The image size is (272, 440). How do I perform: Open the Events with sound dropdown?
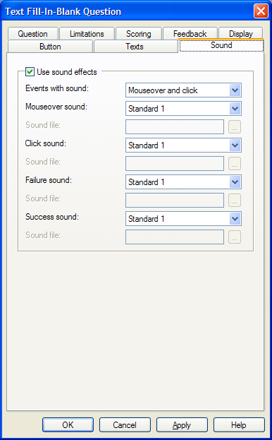pos(183,90)
